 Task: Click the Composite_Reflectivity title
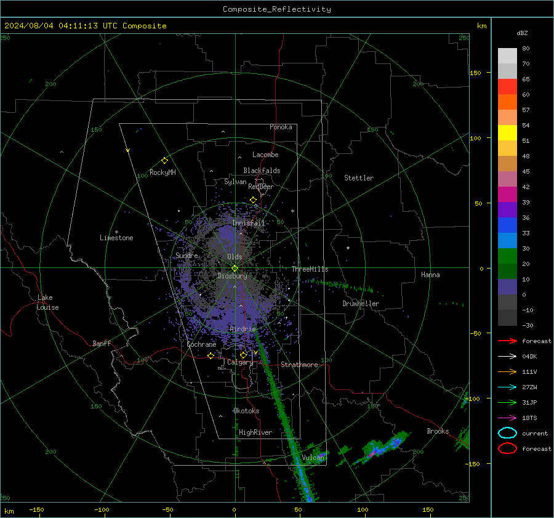point(277,9)
